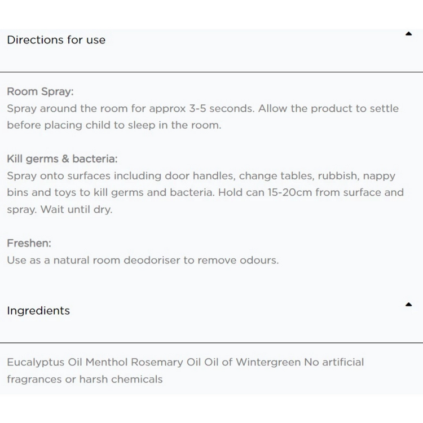Screen dimensions: 423x423
Task: Click 'Hold can 15-20cm from surface' sentence
Action: point(309,192)
